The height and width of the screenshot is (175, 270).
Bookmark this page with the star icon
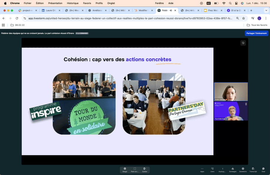pos(244,18)
